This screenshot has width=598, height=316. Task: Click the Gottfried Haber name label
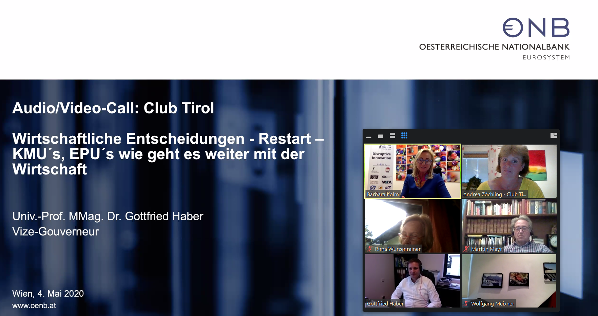385,304
